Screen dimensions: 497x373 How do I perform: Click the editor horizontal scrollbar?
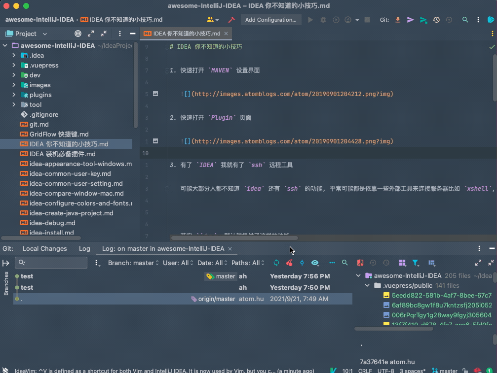click(x=234, y=238)
